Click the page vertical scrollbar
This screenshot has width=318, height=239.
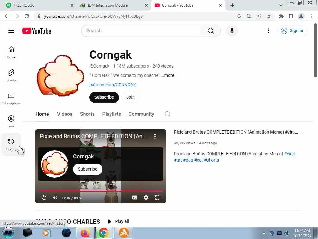click(316, 50)
